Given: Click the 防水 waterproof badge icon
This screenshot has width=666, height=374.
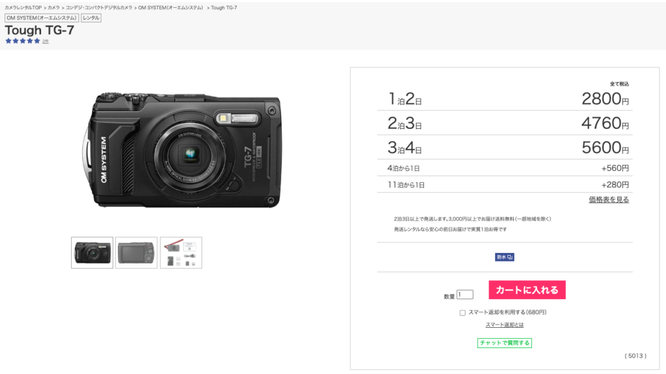Looking at the screenshot, I should (x=505, y=257).
